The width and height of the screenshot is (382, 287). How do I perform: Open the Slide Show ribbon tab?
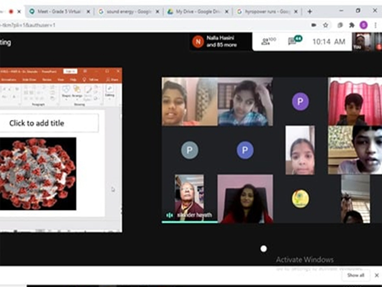[x=29, y=79]
